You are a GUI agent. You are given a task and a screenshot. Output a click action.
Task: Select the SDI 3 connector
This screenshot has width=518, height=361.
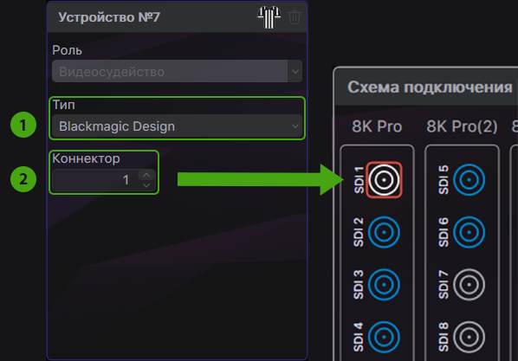384,285
